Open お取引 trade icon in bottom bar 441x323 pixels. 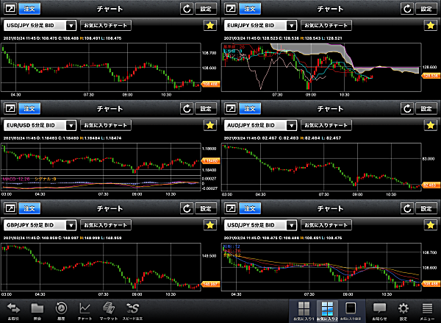(13, 311)
